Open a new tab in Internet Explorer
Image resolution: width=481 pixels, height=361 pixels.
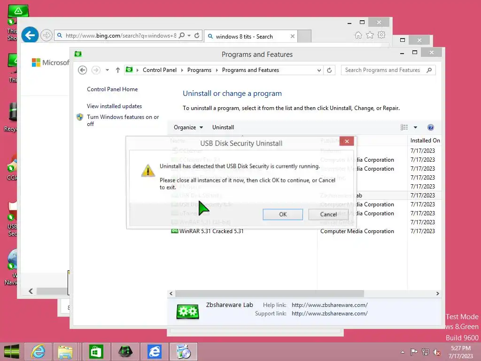(x=304, y=36)
